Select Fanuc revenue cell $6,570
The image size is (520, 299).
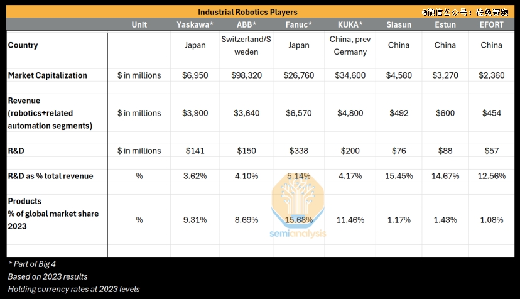coord(299,113)
